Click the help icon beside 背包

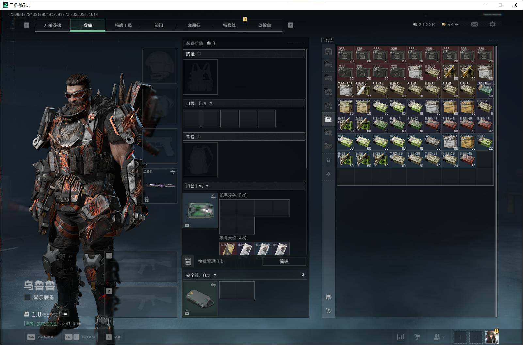tap(198, 137)
